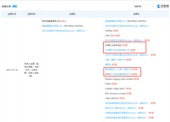Open 南京应天大盛投资企业 link

[x=121, y=108]
